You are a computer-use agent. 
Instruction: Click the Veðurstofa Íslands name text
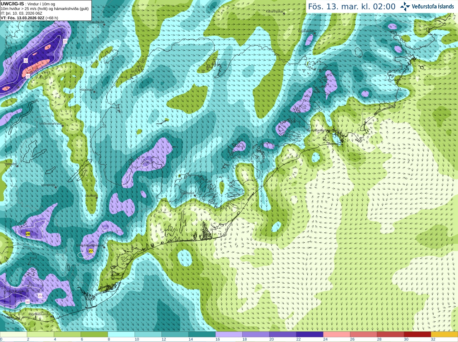point(433,6)
